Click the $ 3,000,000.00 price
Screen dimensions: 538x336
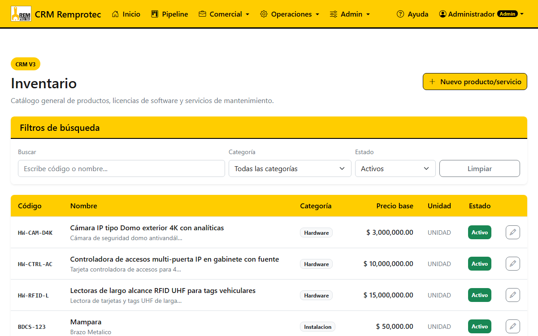(390, 233)
